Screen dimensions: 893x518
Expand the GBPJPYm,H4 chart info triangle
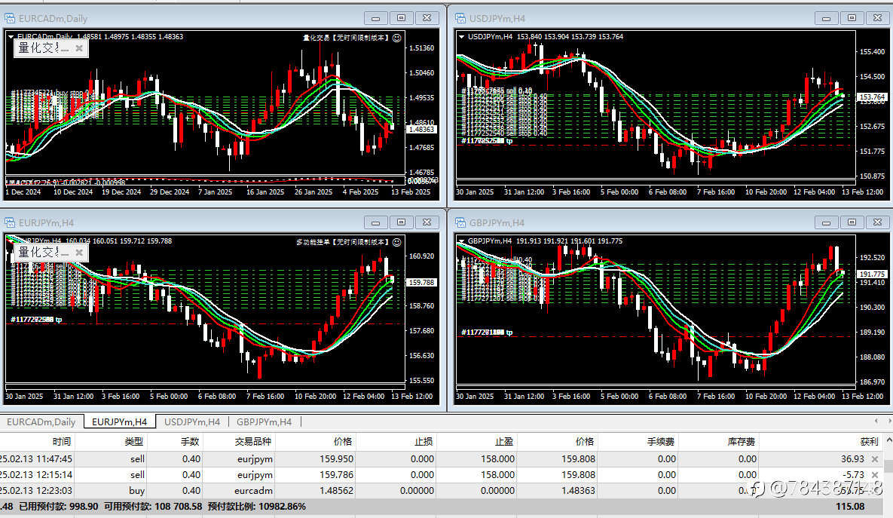click(461, 241)
